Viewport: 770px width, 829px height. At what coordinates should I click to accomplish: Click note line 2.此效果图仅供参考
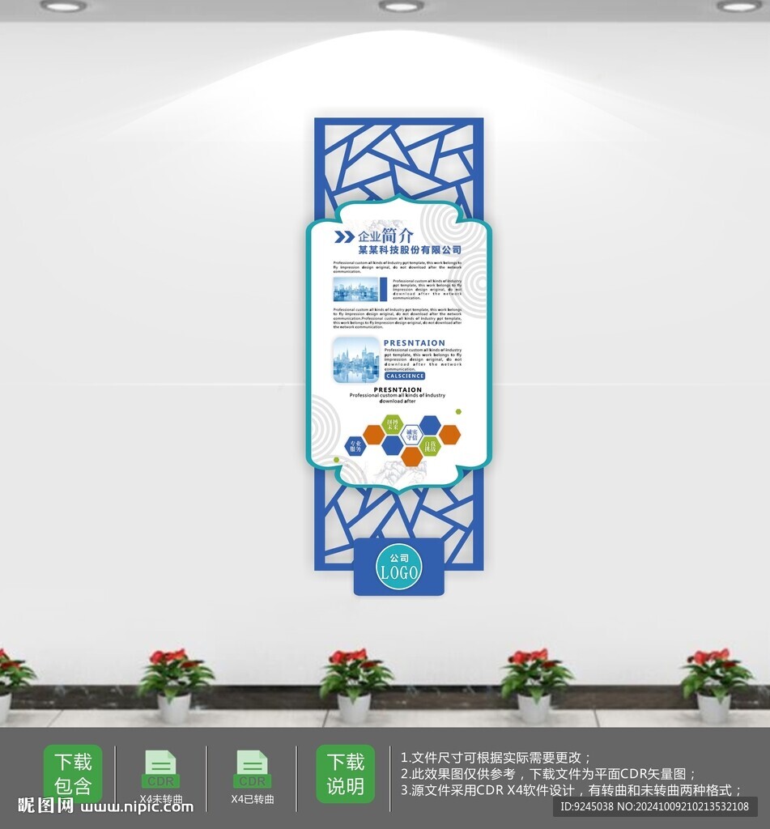548,774
